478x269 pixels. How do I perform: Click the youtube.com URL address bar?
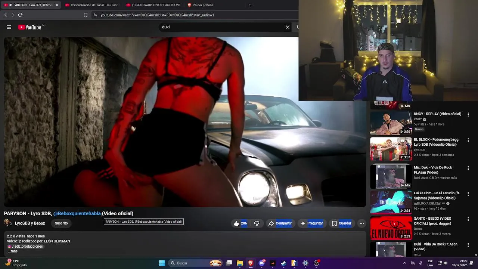194,15
